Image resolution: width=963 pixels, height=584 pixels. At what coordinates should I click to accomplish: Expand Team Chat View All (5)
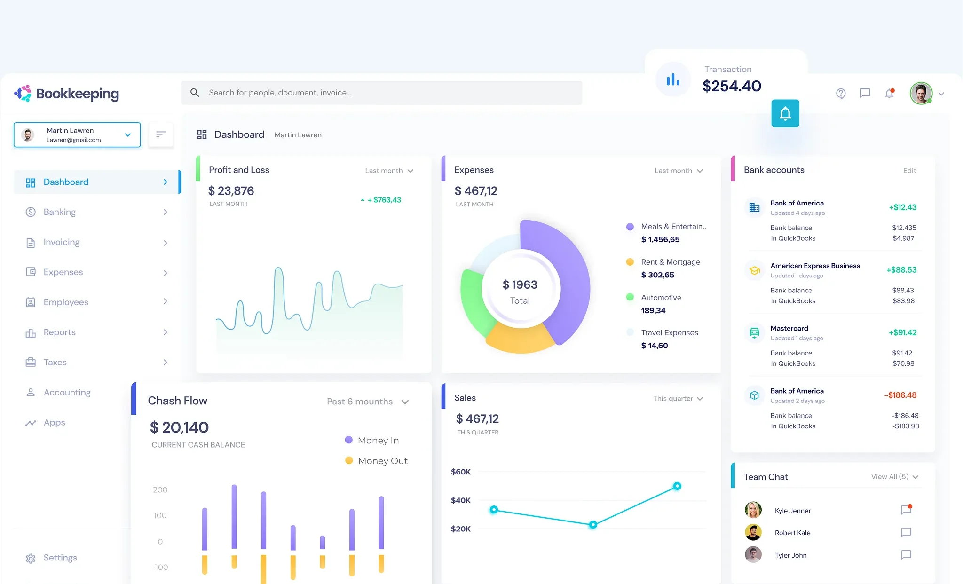(x=894, y=477)
